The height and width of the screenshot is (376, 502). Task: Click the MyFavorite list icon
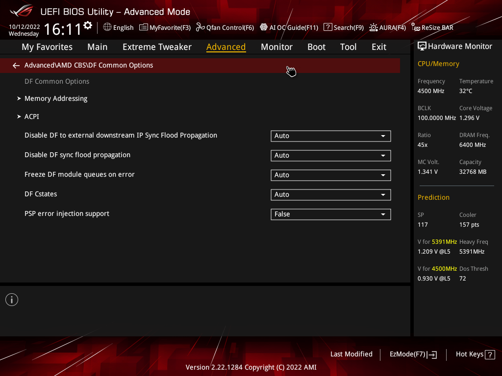tap(144, 27)
